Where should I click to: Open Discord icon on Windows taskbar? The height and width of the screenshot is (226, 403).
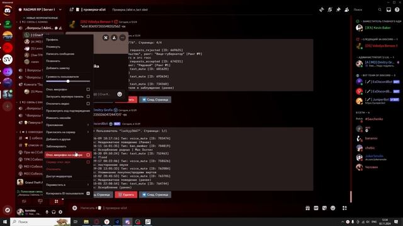pyautogui.click(x=127, y=222)
